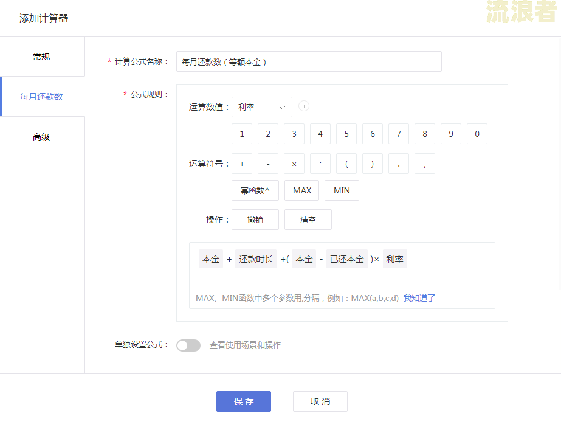This screenshot has height=427, width=561.
Task: Insert digit 9 into formula
Action: pos(451,134)
